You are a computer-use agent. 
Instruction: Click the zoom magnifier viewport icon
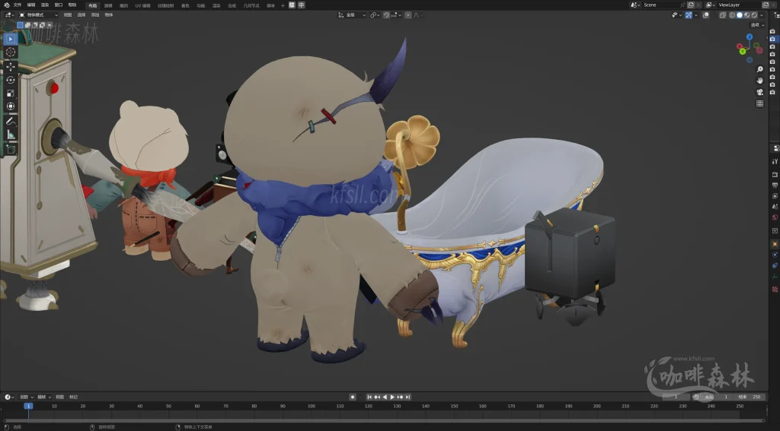pyautogui.click(x=759, y=69)
